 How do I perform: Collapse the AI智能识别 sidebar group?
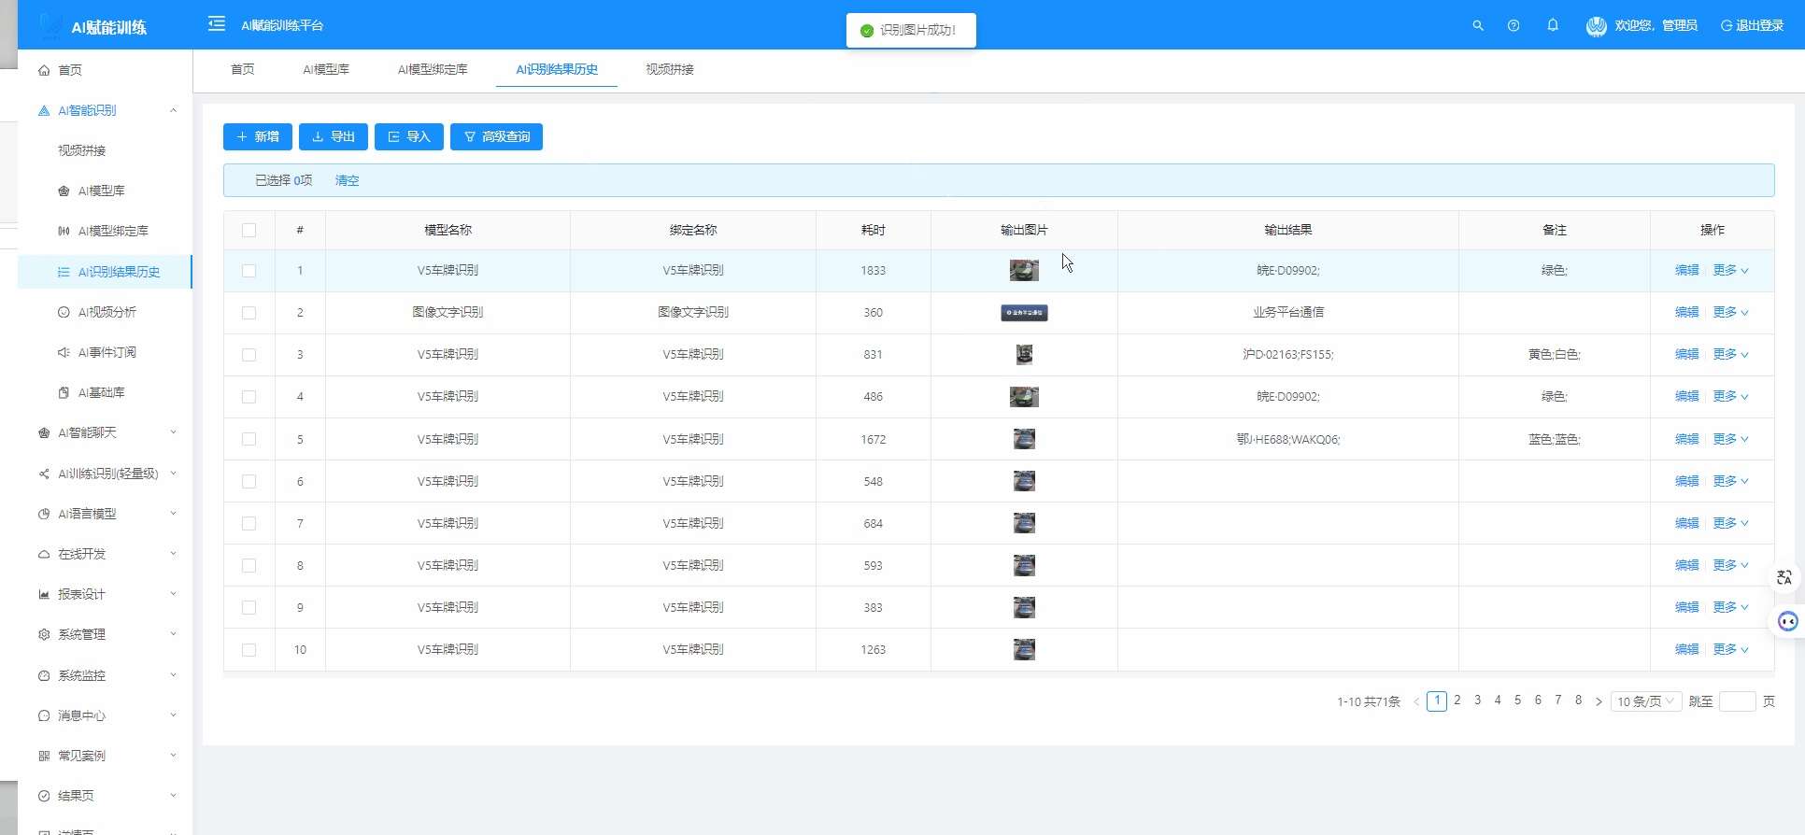click(105, 110)
